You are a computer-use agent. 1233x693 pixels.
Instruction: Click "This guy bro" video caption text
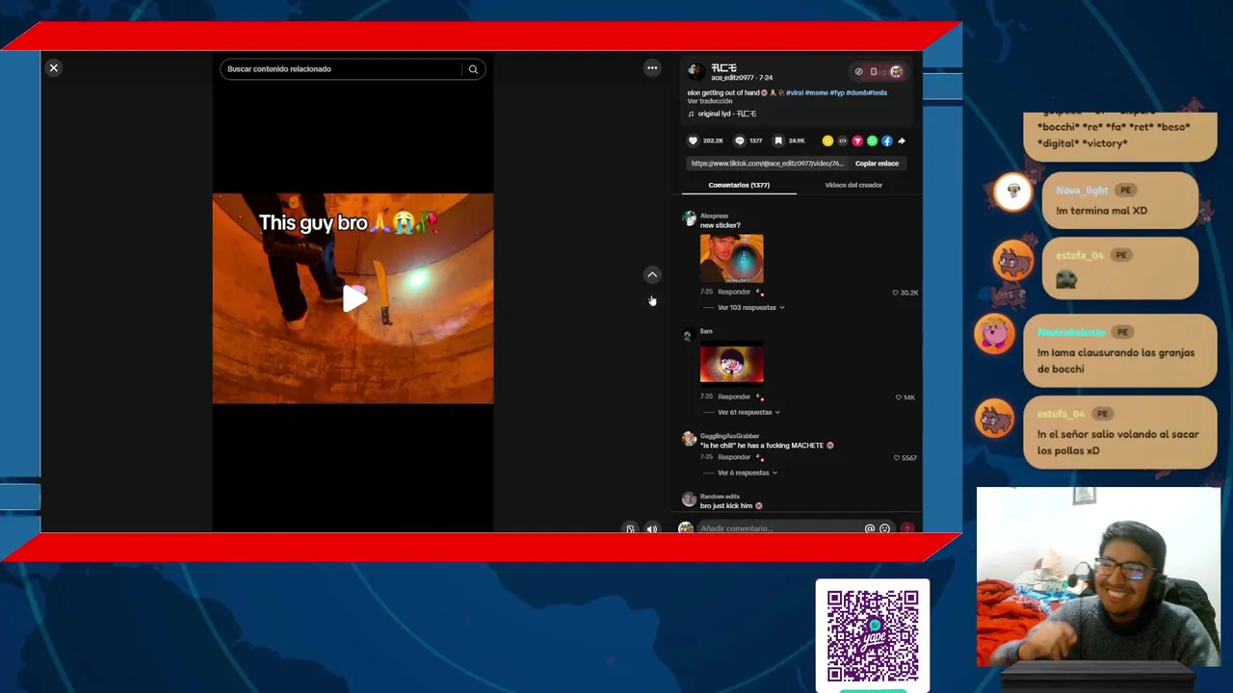350,223
